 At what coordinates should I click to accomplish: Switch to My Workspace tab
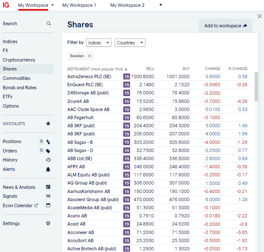click(x=33, y=5)
